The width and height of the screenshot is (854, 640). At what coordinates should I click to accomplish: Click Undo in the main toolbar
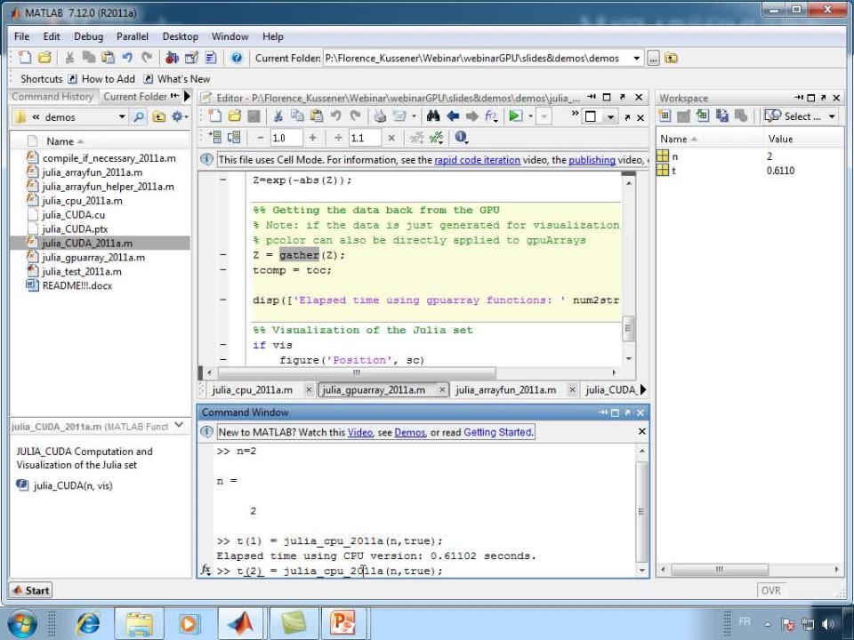pyautogui.click(x=127, y=58)
